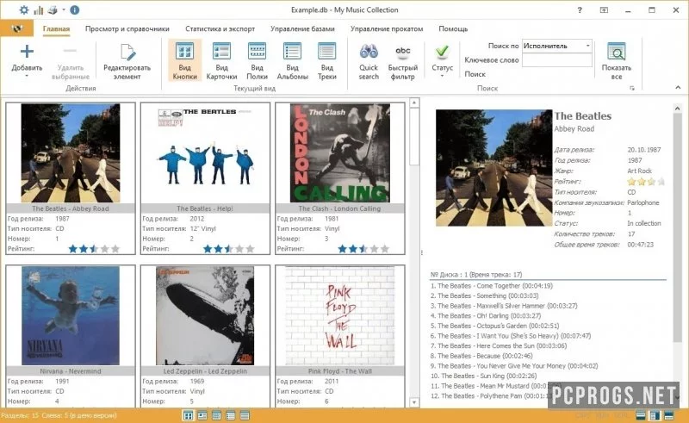Click Показать все button
This screenshot has height=423, width=689.
click(616, 61)
